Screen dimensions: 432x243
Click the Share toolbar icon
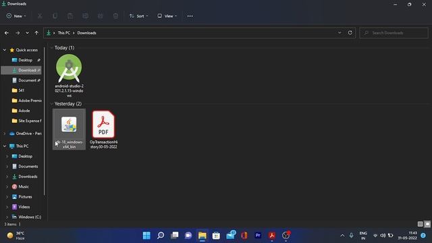[101, 16]
